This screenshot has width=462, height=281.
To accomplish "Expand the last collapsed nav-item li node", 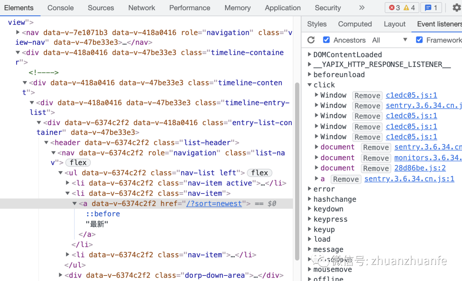I will coord(68,254).
